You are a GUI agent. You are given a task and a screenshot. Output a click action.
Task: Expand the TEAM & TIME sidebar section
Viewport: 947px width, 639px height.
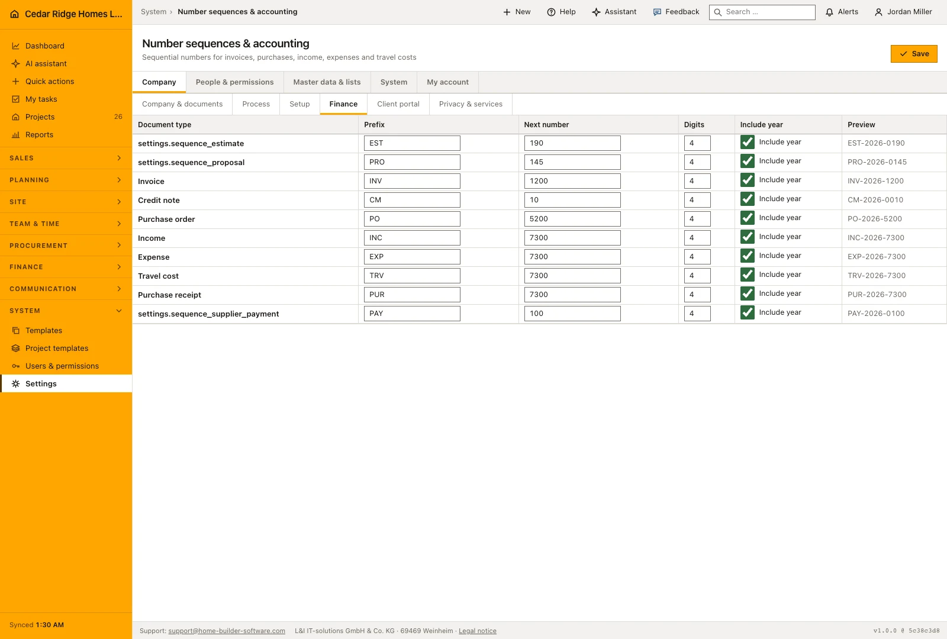pos(66,224)
